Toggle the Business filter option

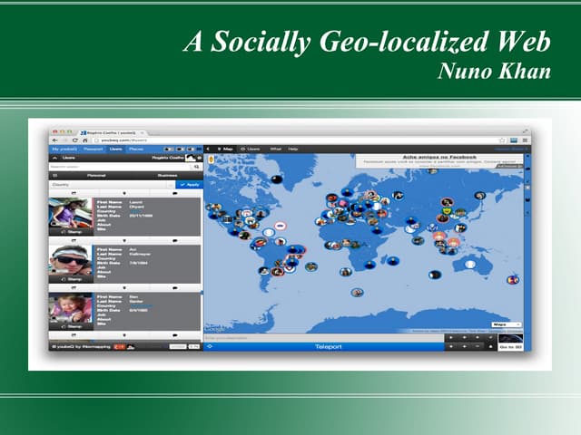coord(167,175)
